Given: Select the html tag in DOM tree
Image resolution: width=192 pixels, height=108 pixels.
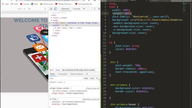Looking at the screenshot, I should [54, 15].
